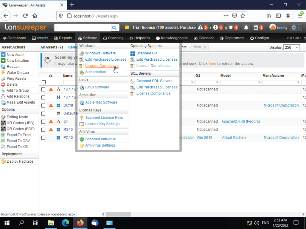Focus the Model column filter field

[x=241, y=82]
